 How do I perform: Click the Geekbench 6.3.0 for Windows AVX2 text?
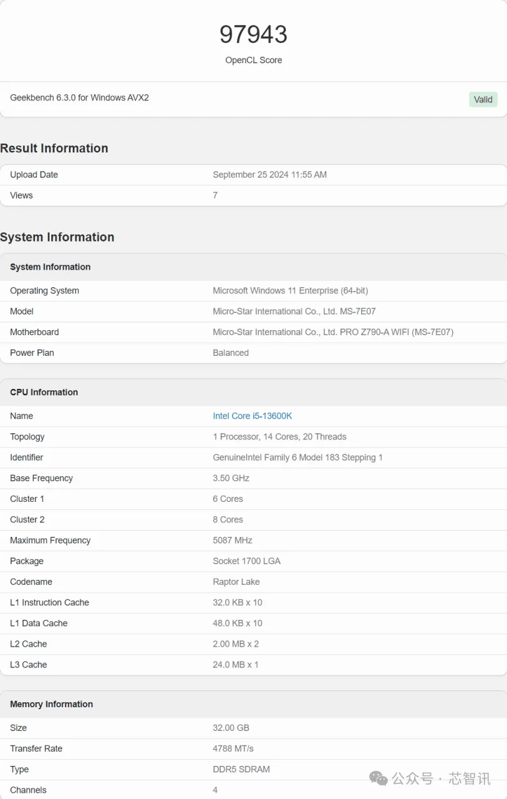pos(79,97)
